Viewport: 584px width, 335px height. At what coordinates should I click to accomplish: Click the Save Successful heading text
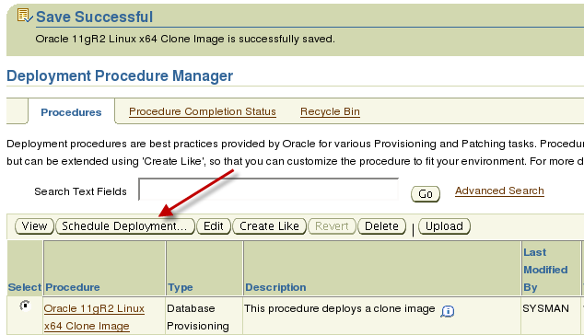click(x=95, y=17)
